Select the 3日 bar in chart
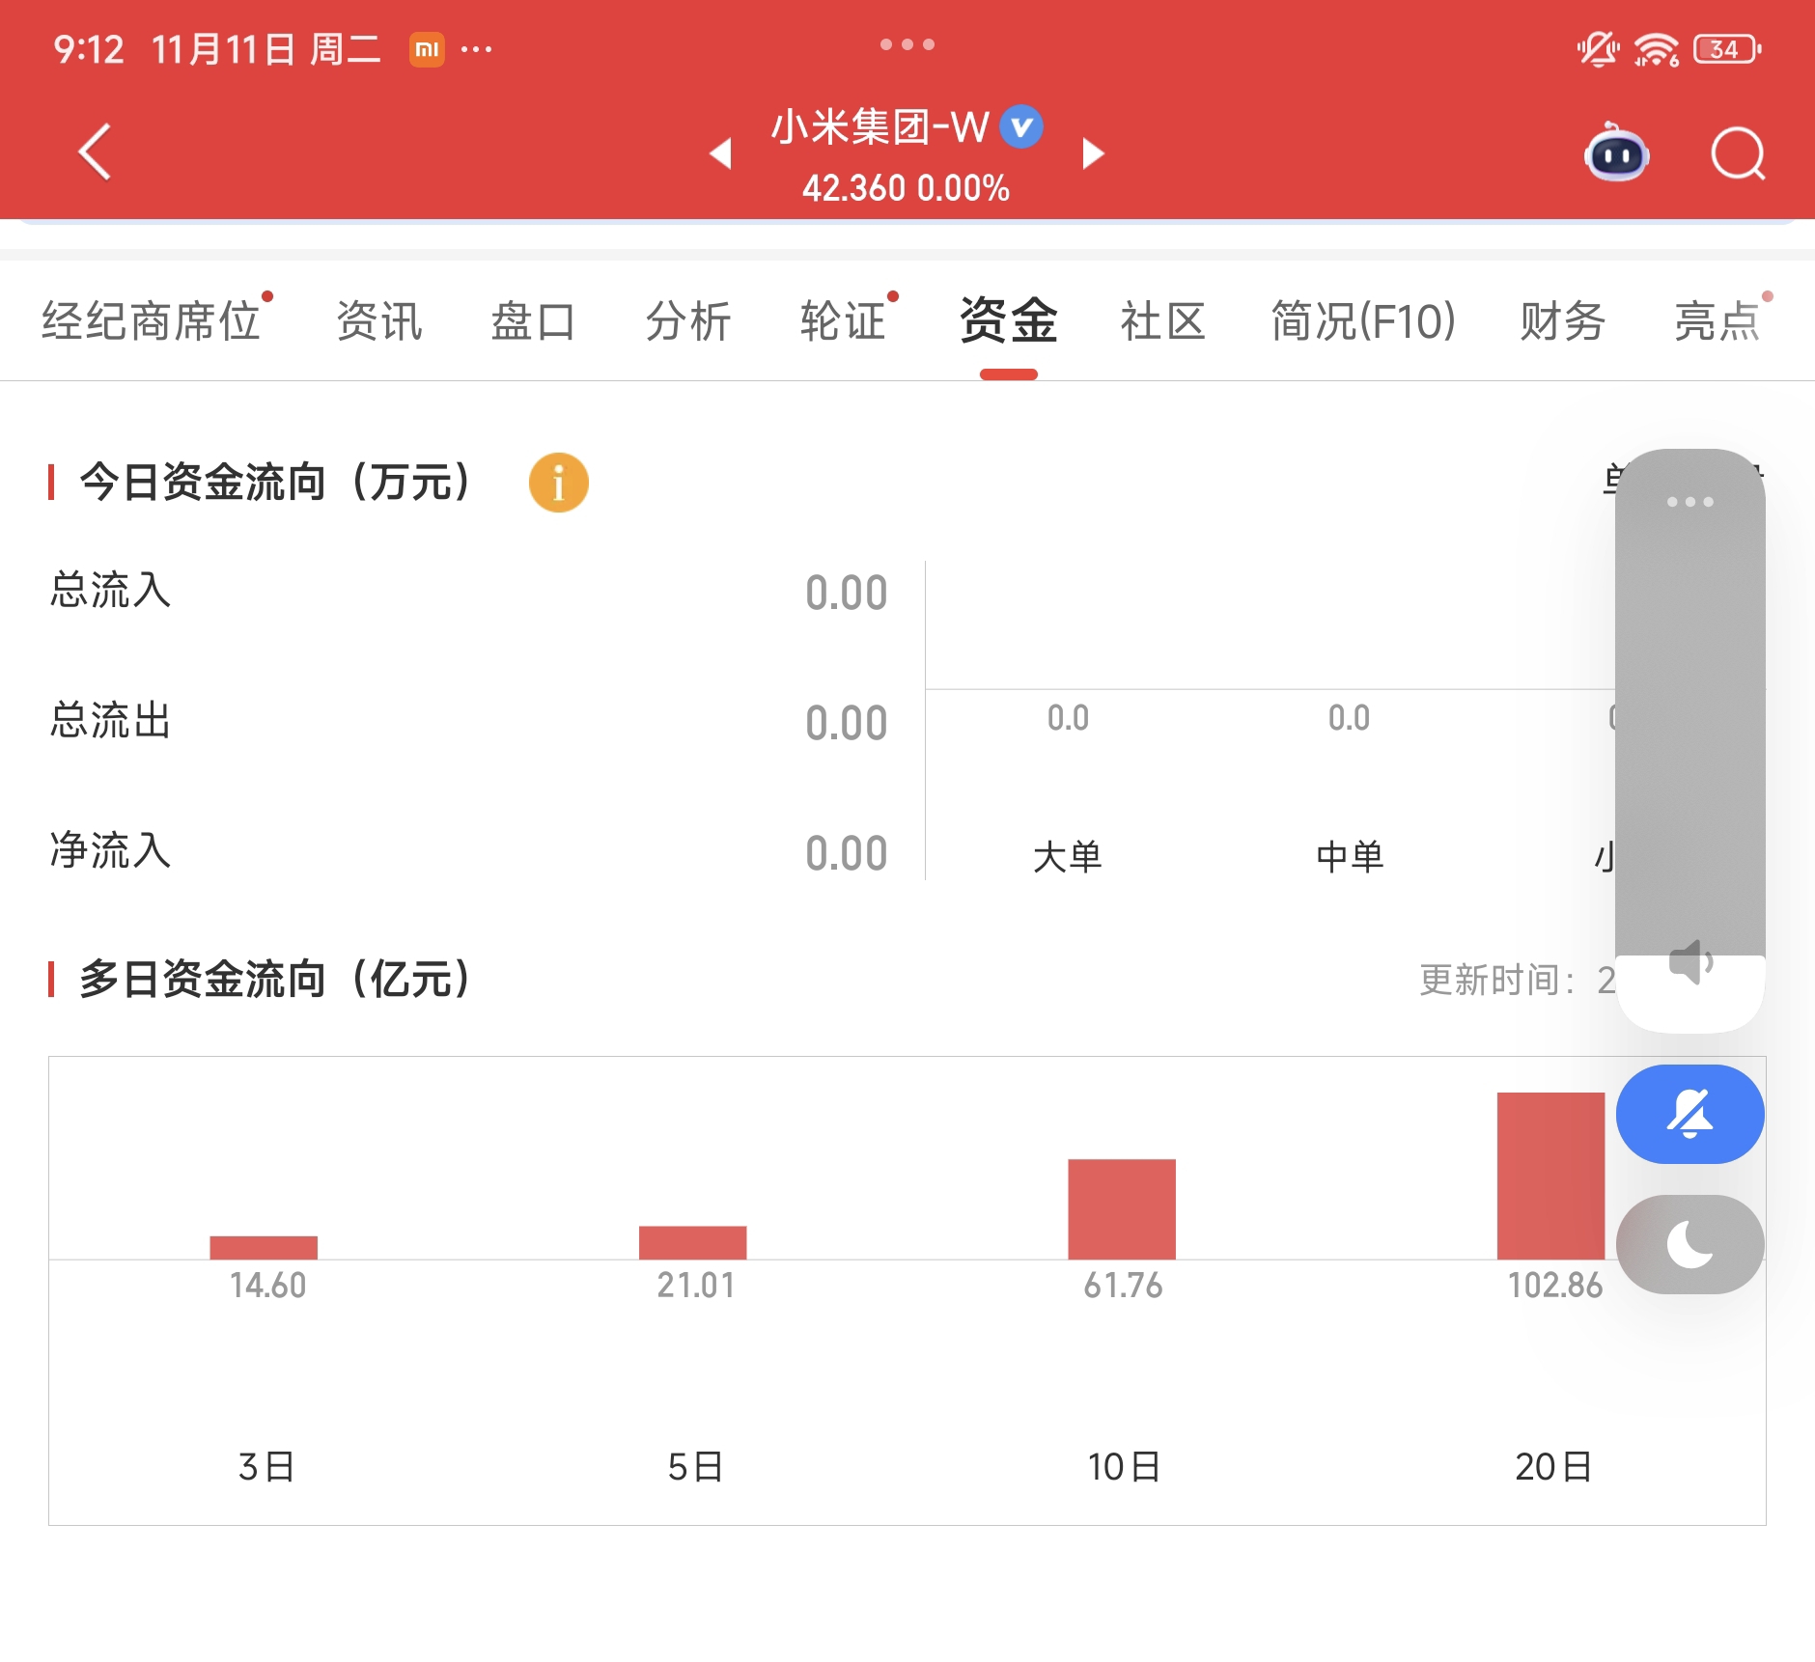This screenshot has height=1662, width=1815. click(264, 1247)
